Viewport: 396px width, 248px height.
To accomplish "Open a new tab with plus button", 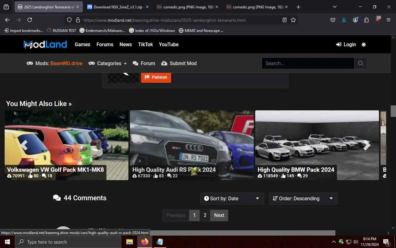I will [298, 7].
